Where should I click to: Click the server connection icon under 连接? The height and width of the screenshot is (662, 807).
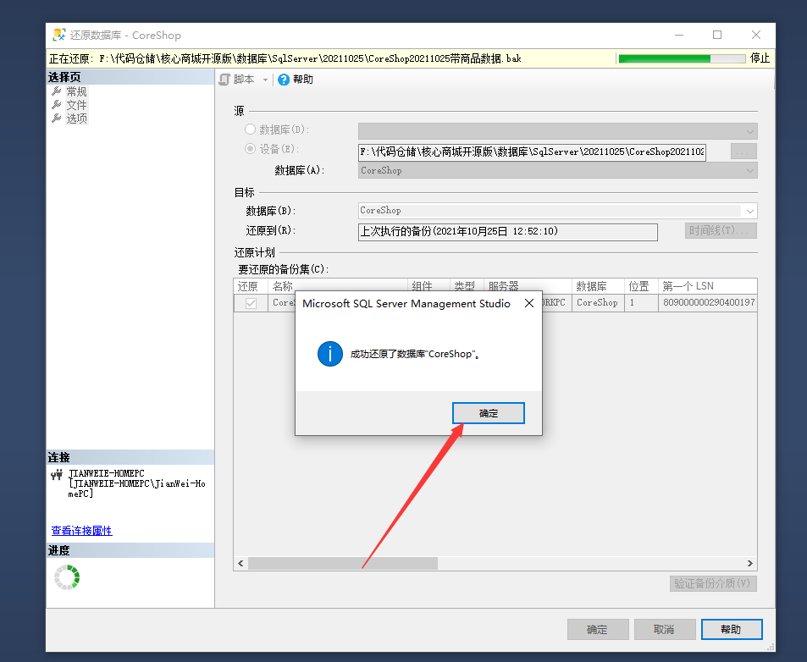pyautogui.click(x=57, y=476)
